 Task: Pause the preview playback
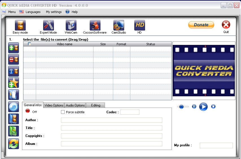click(194, 106)
